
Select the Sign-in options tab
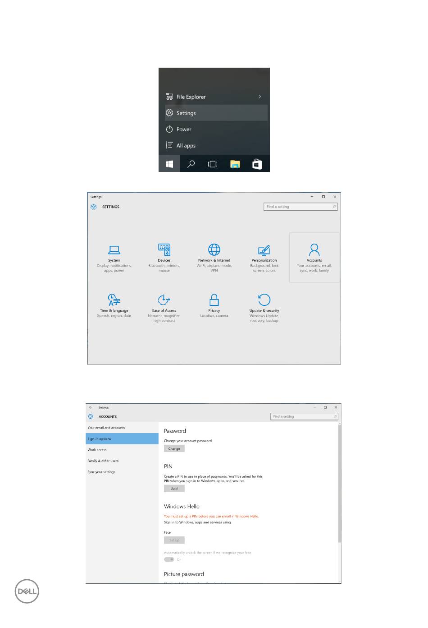click(122, 439)
